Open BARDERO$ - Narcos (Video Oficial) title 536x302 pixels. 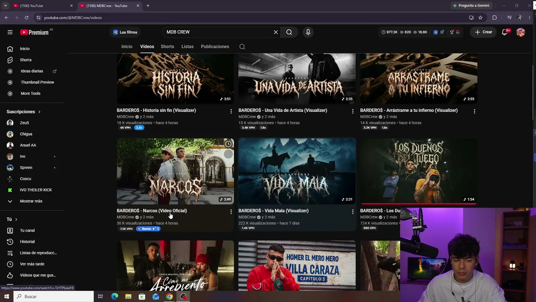152,211
